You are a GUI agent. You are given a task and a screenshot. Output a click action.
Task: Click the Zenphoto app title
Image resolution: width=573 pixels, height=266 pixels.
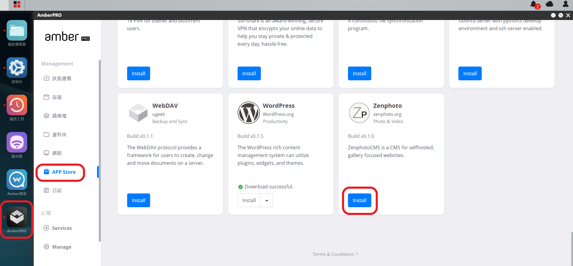tap(387, 106)
